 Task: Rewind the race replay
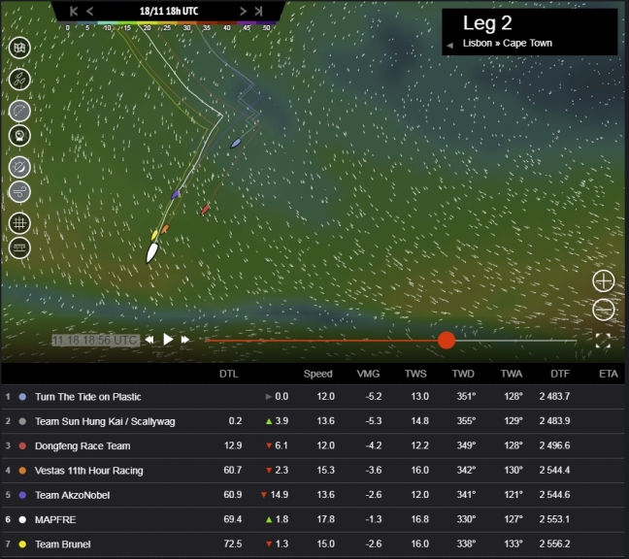[x=149, y=340]
